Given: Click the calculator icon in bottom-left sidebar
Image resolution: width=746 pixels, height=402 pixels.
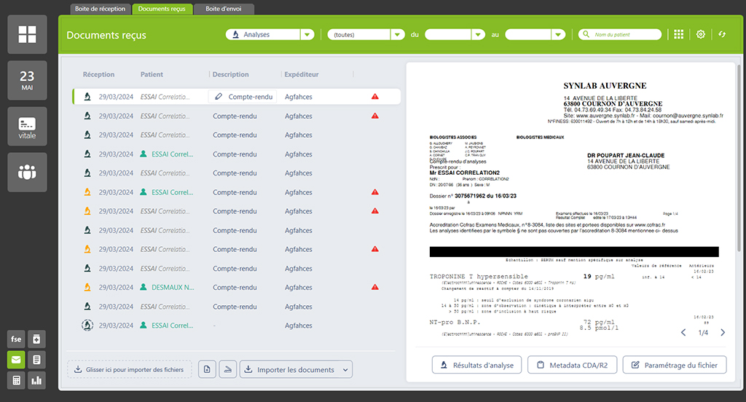Looking at the screenshot, I should (x=15, y=380).
